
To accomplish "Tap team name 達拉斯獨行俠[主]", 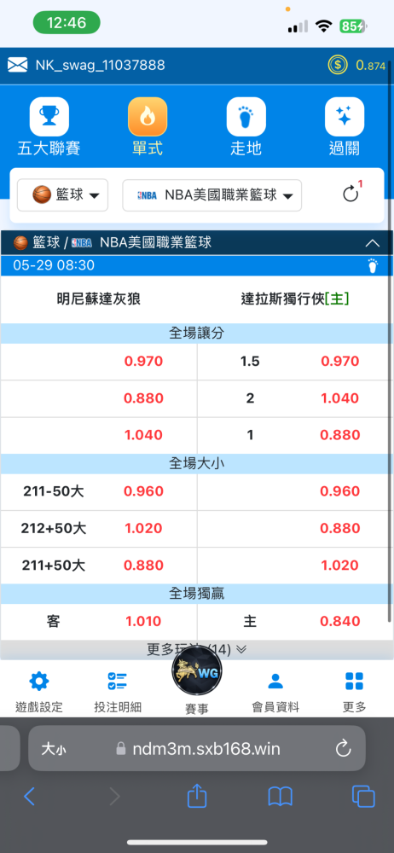I will tap(295, 299).
